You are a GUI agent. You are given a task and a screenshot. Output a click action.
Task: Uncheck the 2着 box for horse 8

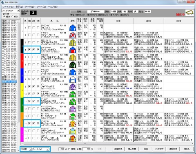point(33,79)
